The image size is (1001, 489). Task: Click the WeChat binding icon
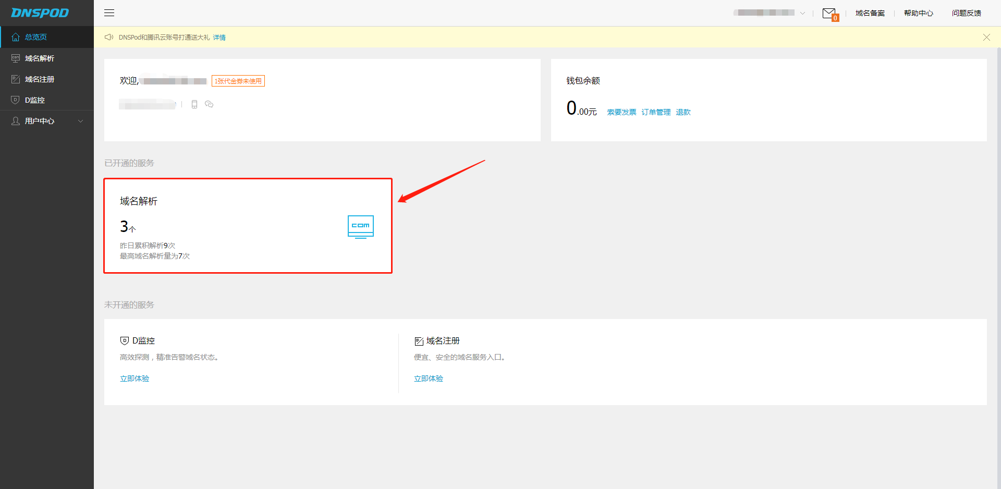209,104
